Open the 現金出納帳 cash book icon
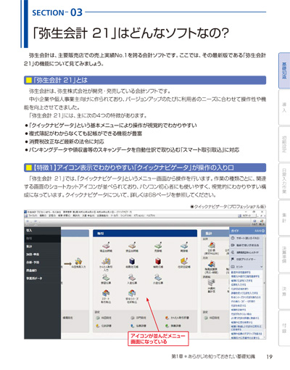This screenshot has height=370, width=290. tap(106, 247)
